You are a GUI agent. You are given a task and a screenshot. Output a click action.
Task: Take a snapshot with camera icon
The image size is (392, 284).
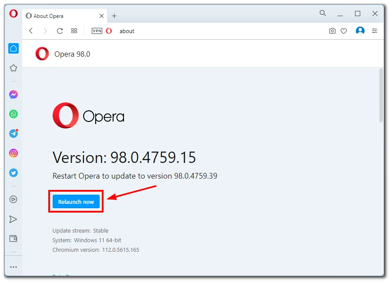332,31
